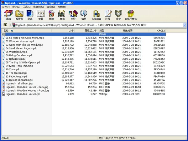Image resolution: width=188 pixels, height=141 pixels.
Task: Select 01 So Here I Am Once More.mp3
Action: point(25,38)
